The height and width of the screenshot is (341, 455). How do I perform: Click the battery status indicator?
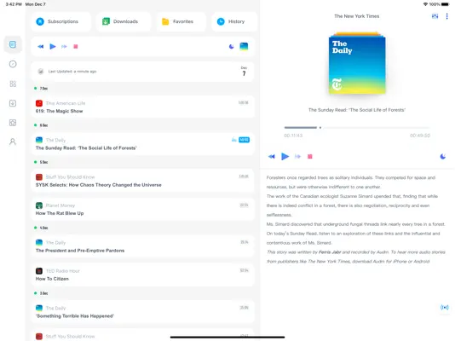tap(445, 4)
